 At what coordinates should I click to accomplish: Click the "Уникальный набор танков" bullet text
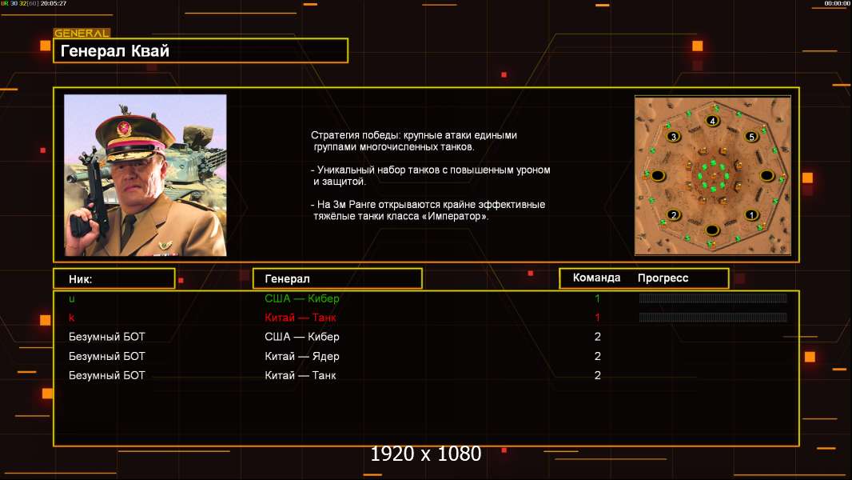coord(430,175)
